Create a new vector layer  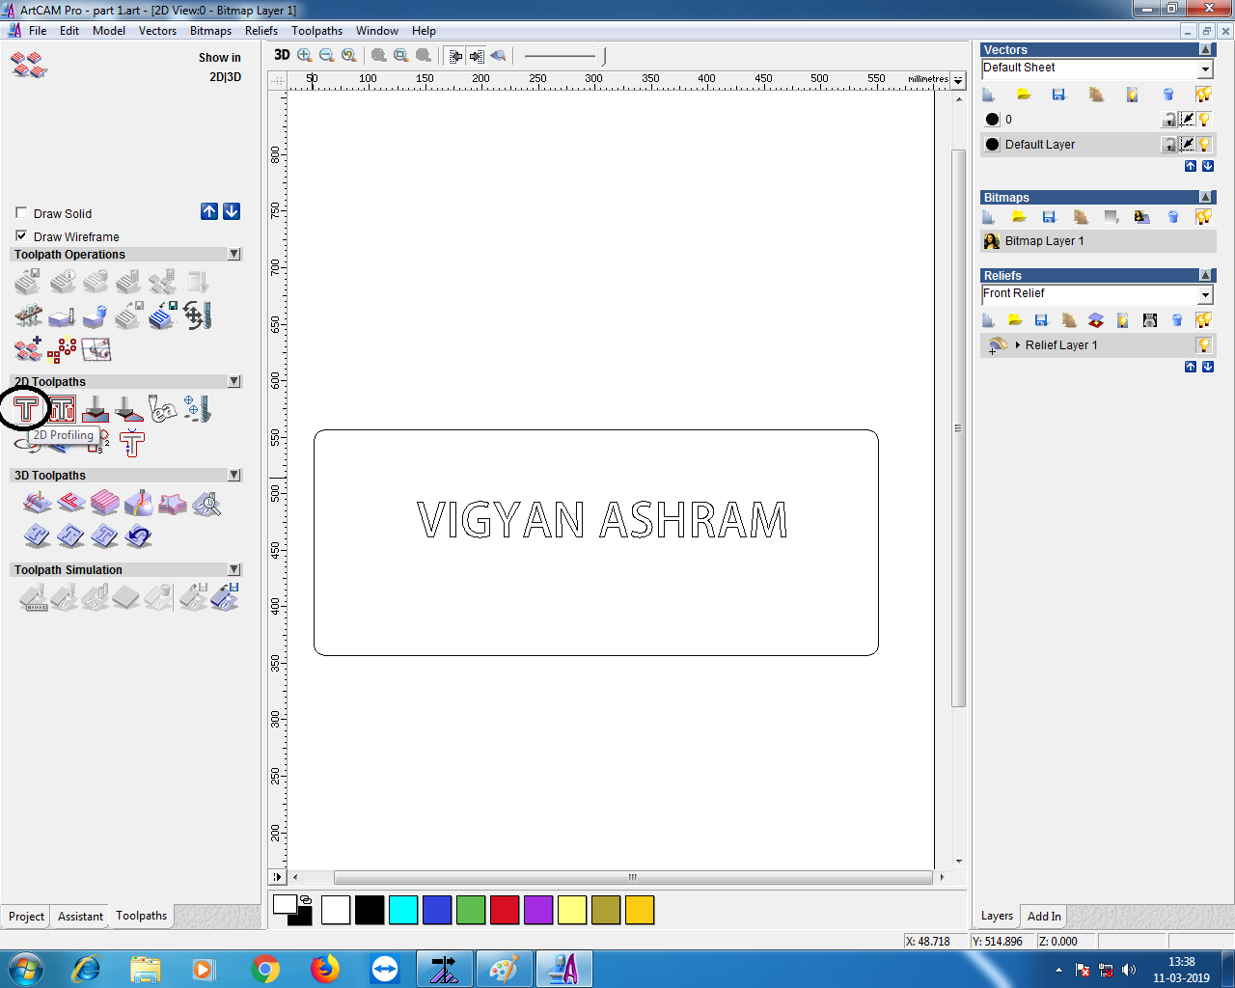point(988,94)
